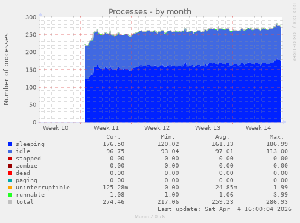Click sleeping minimum value 120.02
The height and width of the screenshot is (223, 300).
168,144
